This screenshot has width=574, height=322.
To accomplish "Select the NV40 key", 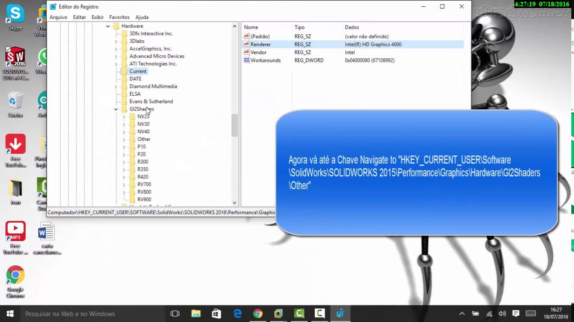I will 143,131.
